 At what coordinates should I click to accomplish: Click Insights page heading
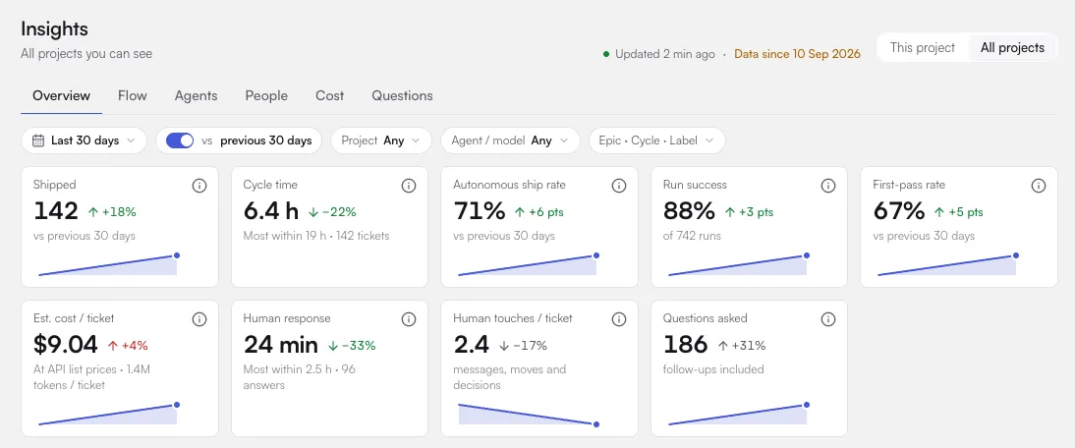[54, 28]
